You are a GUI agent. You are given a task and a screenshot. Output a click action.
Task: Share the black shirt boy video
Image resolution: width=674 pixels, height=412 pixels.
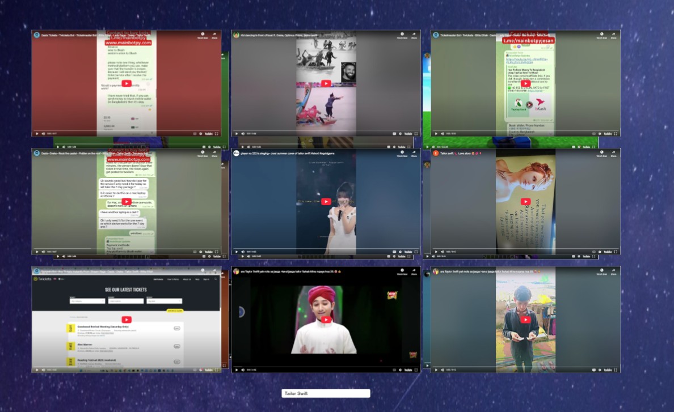(613, 271)
